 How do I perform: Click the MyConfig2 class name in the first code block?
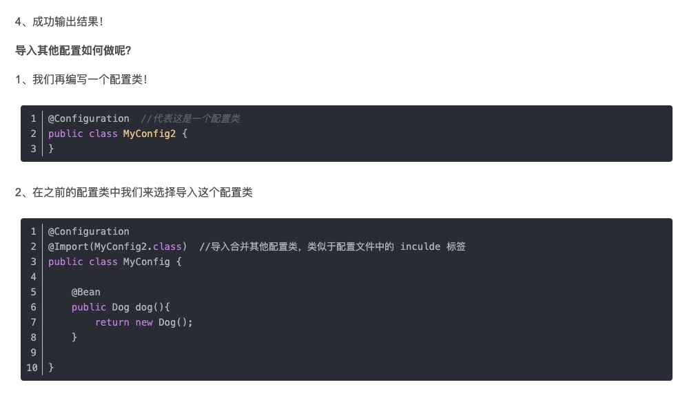(x=150, y=134)
